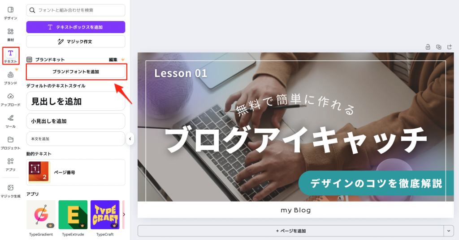459x240 pixels.
Task: Duplicate the page using the copy icon
Action: coord(438,47)
